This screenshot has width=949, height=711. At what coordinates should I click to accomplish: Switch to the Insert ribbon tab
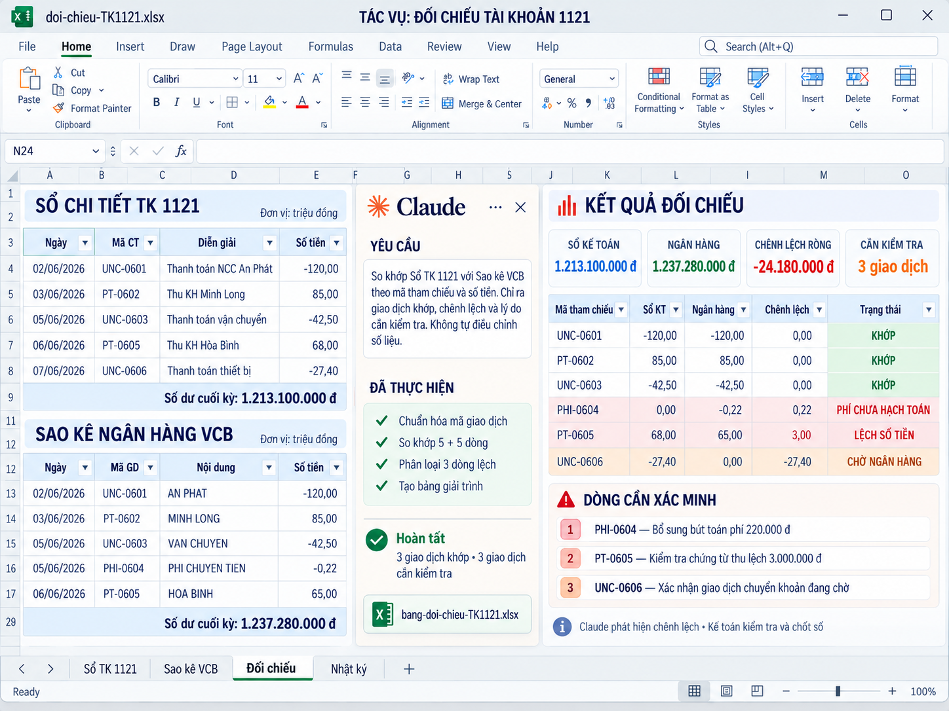point(130,46)
